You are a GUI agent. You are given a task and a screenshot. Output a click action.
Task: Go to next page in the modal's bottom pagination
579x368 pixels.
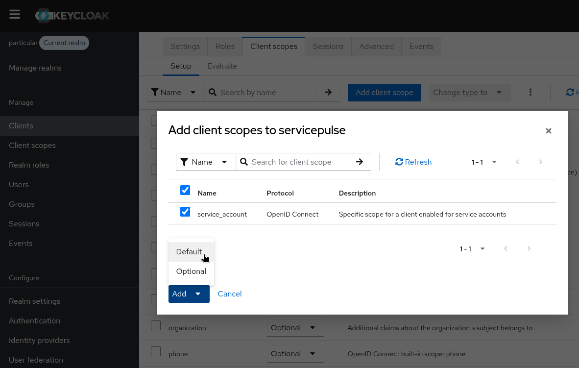529,248
